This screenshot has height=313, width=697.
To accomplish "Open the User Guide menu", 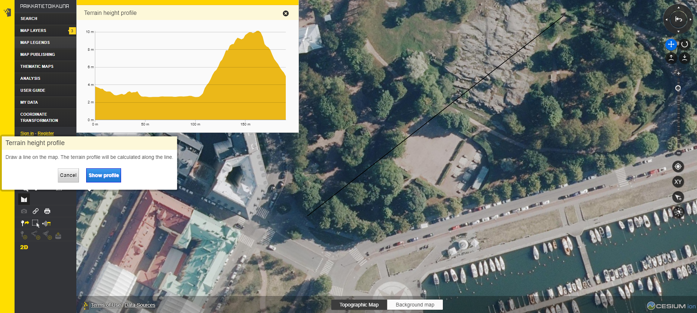I will (45, 90).
